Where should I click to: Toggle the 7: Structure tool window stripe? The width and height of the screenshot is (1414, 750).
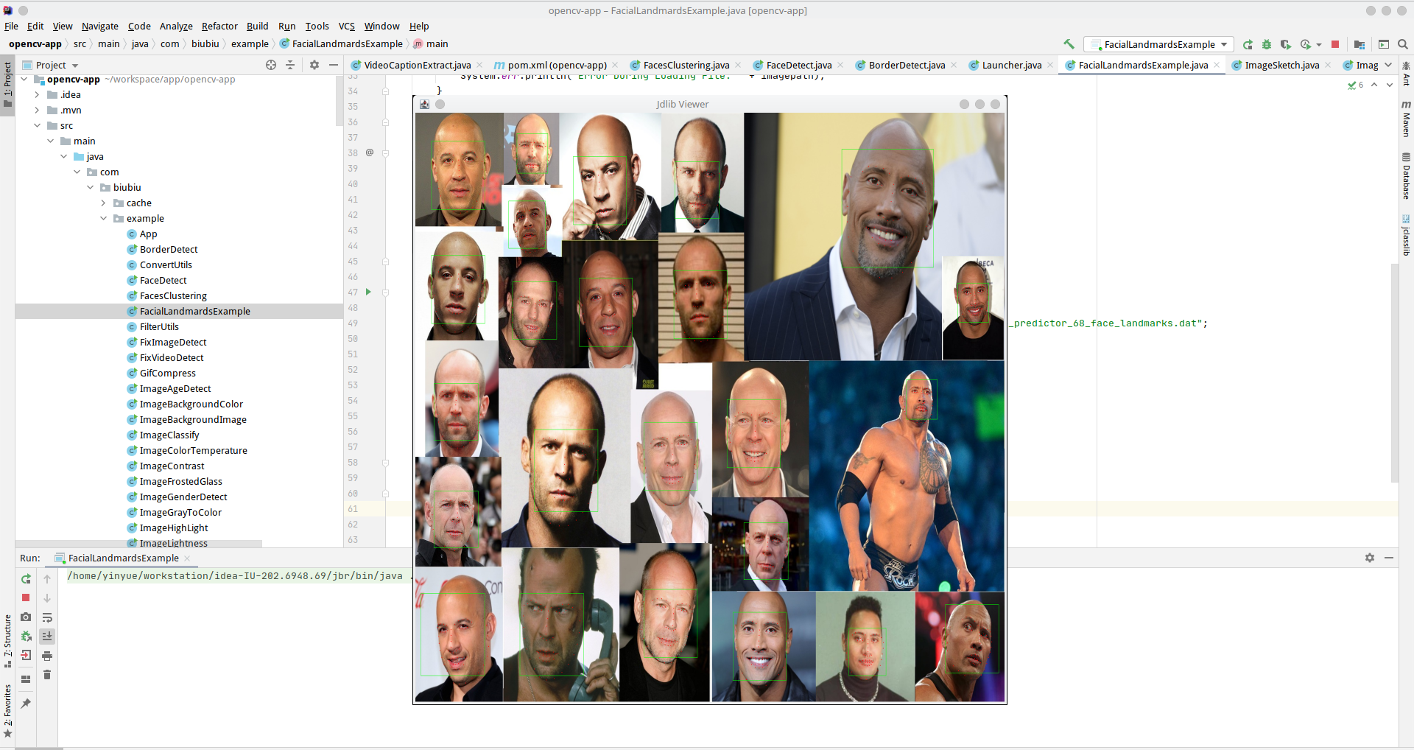coord(7,641)
